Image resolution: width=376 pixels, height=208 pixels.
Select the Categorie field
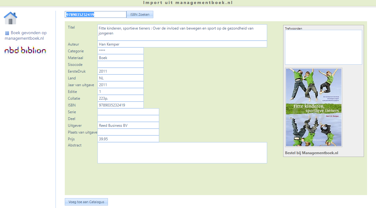coord(120,51)
